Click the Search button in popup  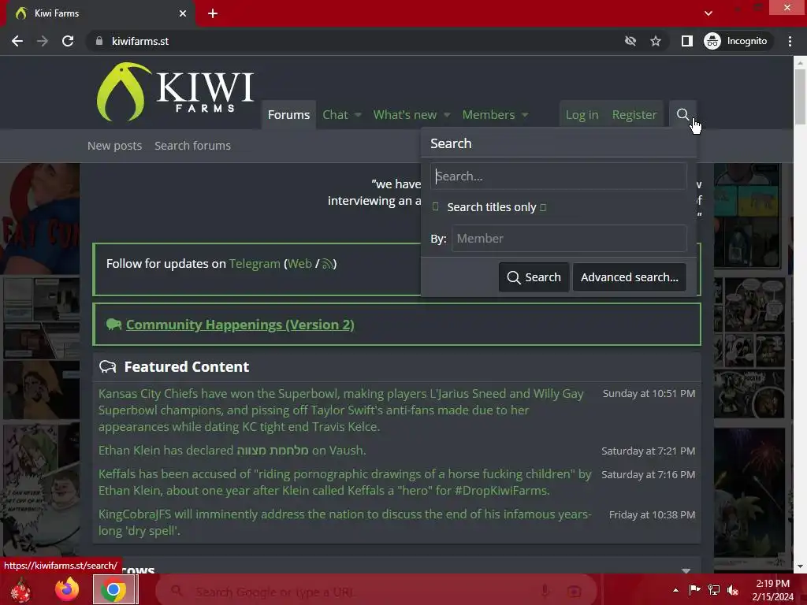(x=534, y=277)
